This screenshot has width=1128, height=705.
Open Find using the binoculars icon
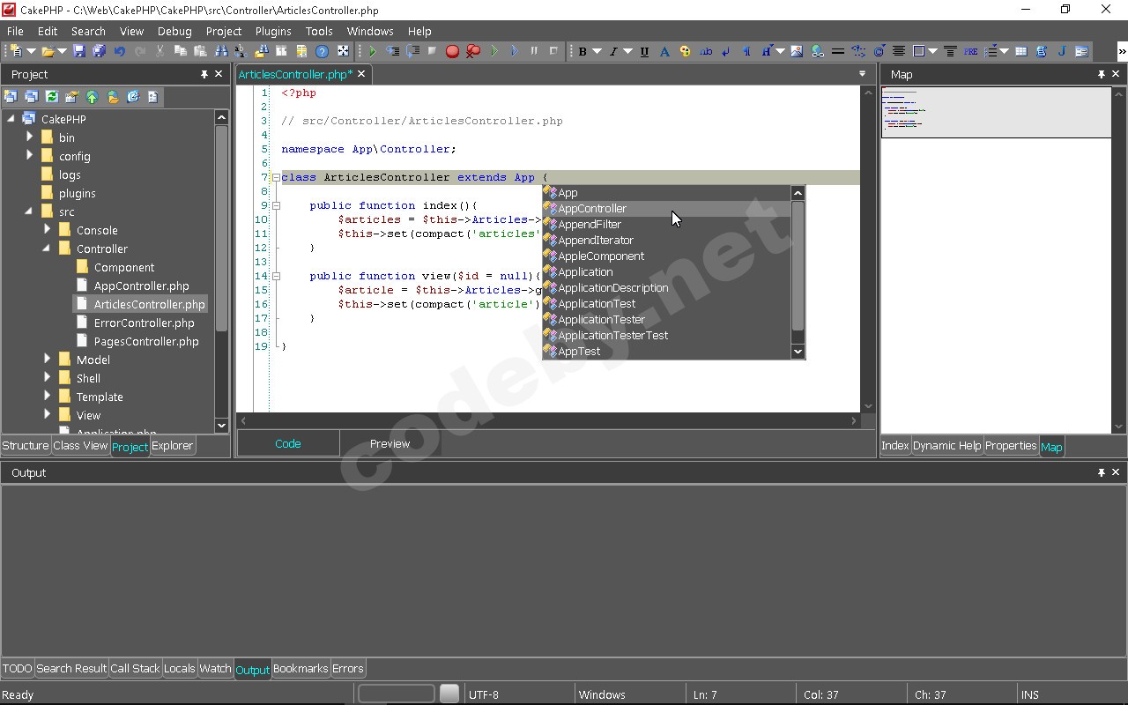tap(223, 51)
